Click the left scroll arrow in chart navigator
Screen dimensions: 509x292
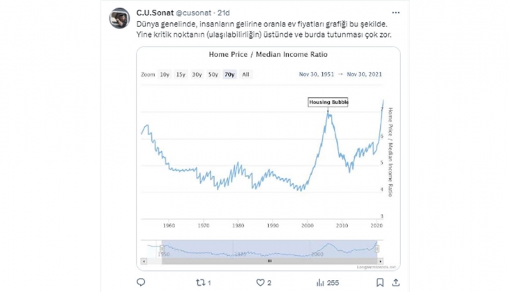(144, 261)
